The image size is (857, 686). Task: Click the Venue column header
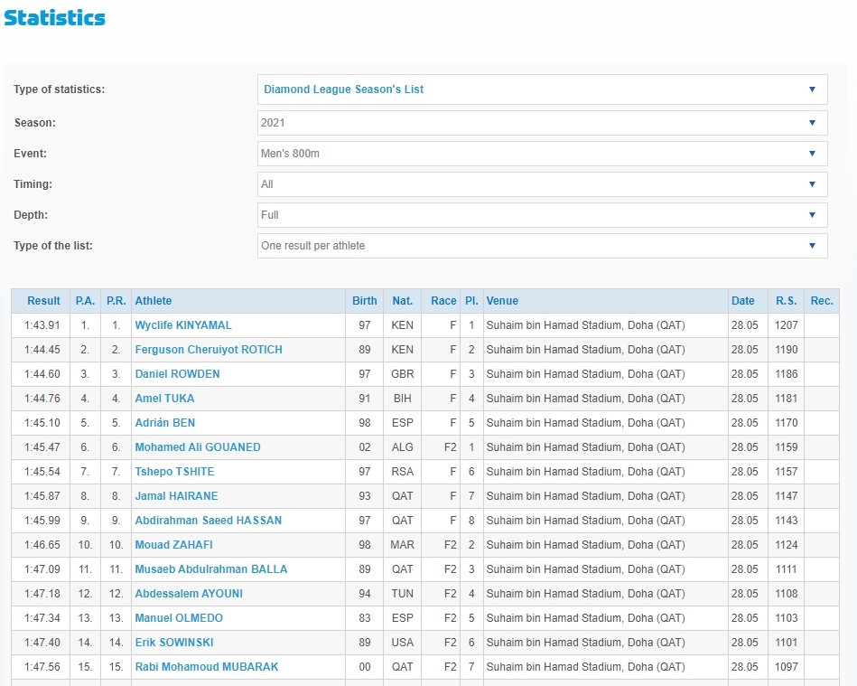(502, 301)
